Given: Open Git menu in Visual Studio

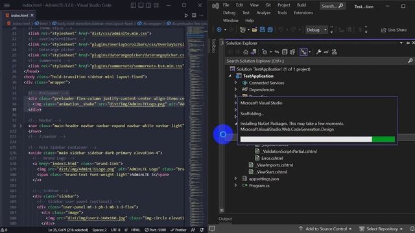Looking at the screenshot, I should [268, 5].
